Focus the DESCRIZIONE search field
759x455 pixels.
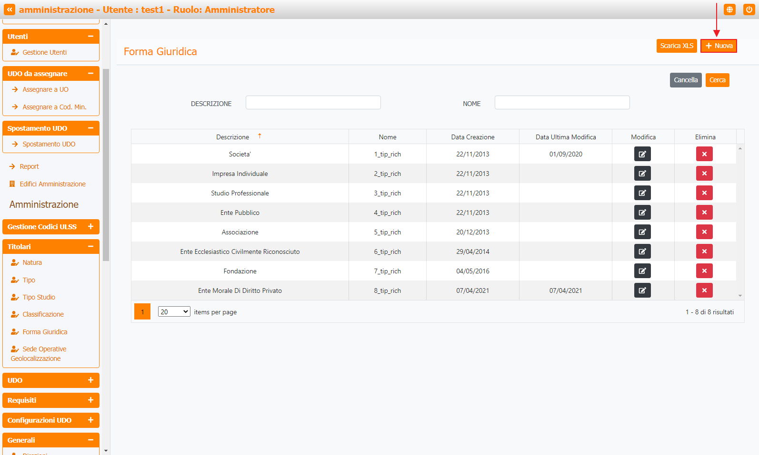click(313, 103)
